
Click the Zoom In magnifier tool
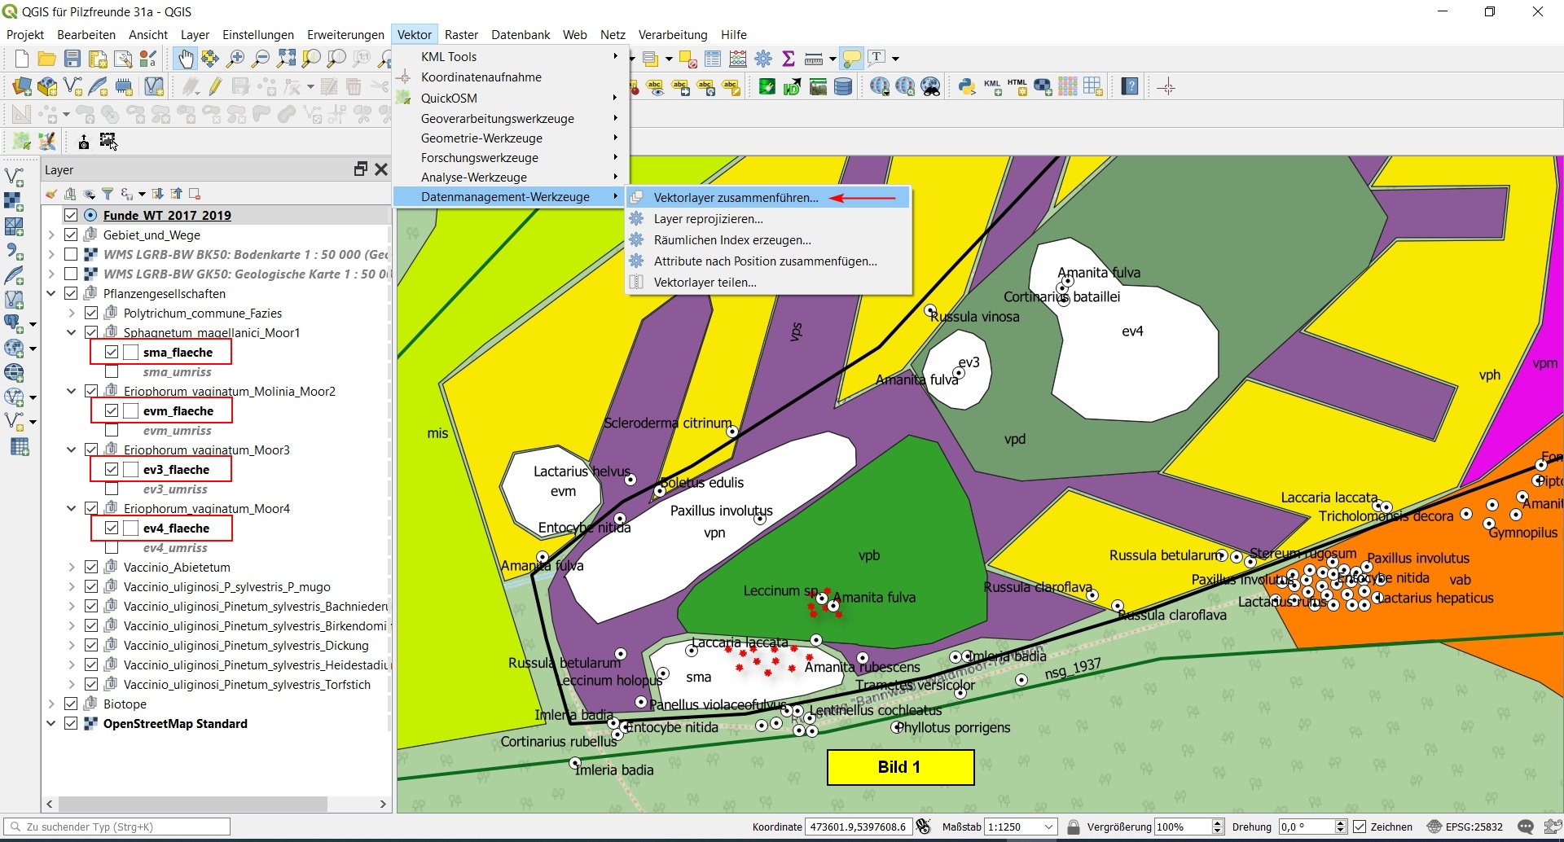pyautogui.click(x=235, y=59)
